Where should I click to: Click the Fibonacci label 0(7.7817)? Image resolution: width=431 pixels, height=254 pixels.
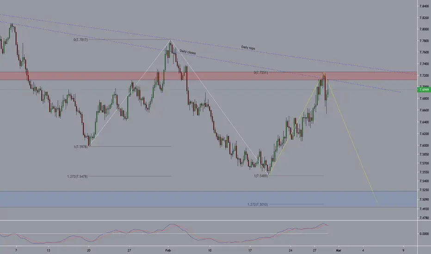pyautogui.click(x=80, y=40)
